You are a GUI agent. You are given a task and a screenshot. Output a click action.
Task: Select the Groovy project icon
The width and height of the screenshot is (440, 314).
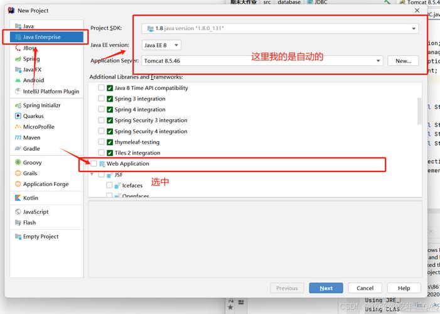pyautogui.click(x=18, y=163)
